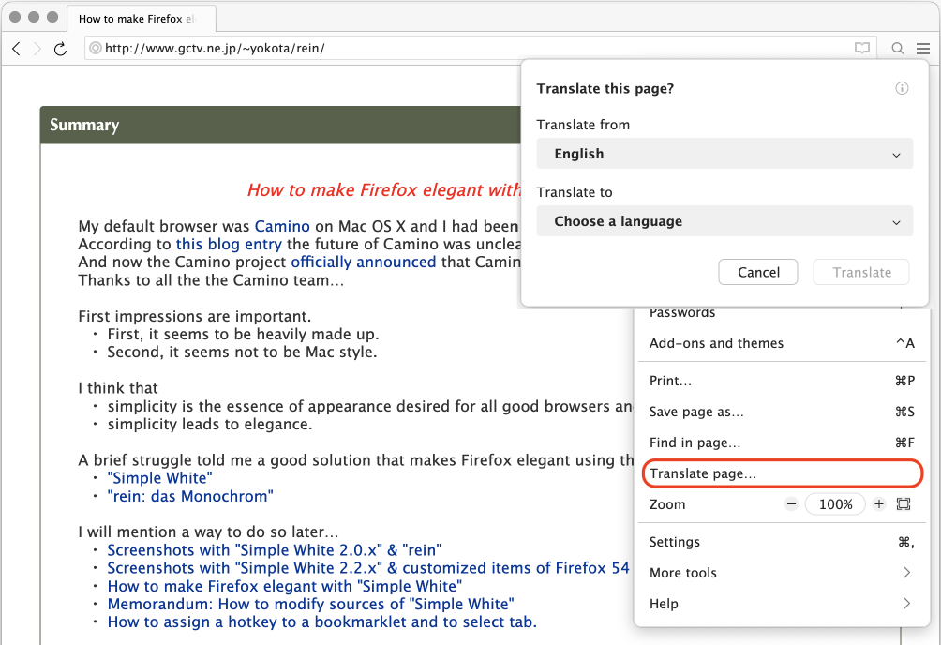Toggle reader view icon in address bar
Screen dimensions: 941x645
(x=861, y=49)
